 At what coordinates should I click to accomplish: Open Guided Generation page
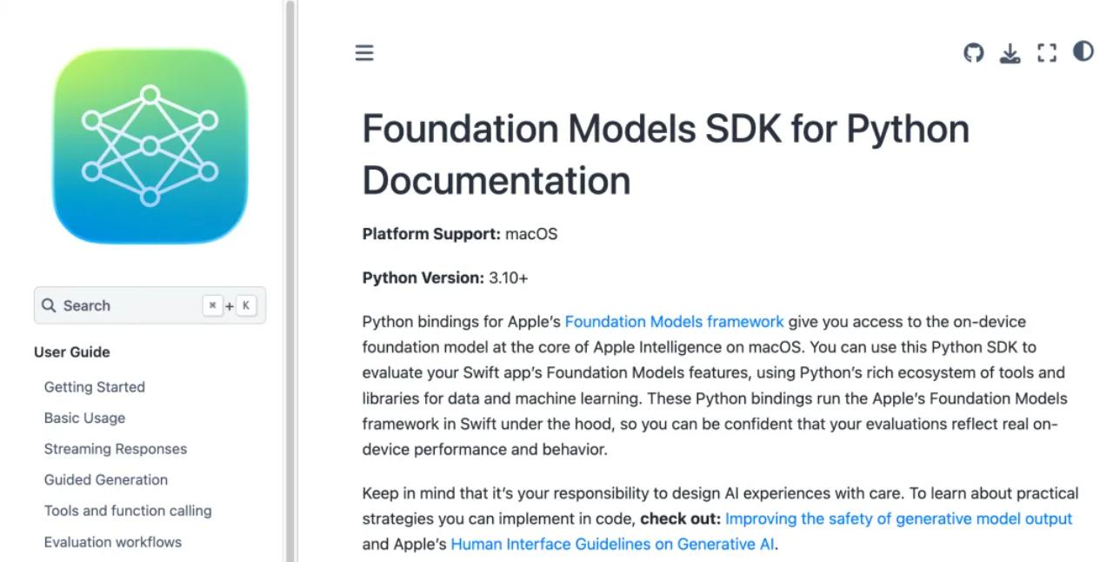point(106,480)
